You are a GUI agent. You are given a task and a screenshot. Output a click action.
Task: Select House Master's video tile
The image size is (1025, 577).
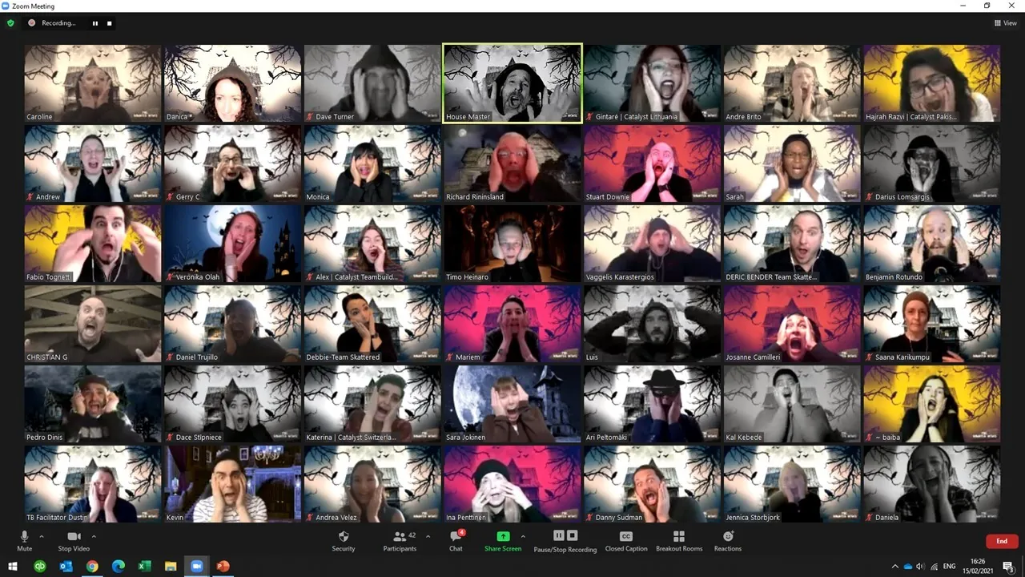tap(512, 83)
